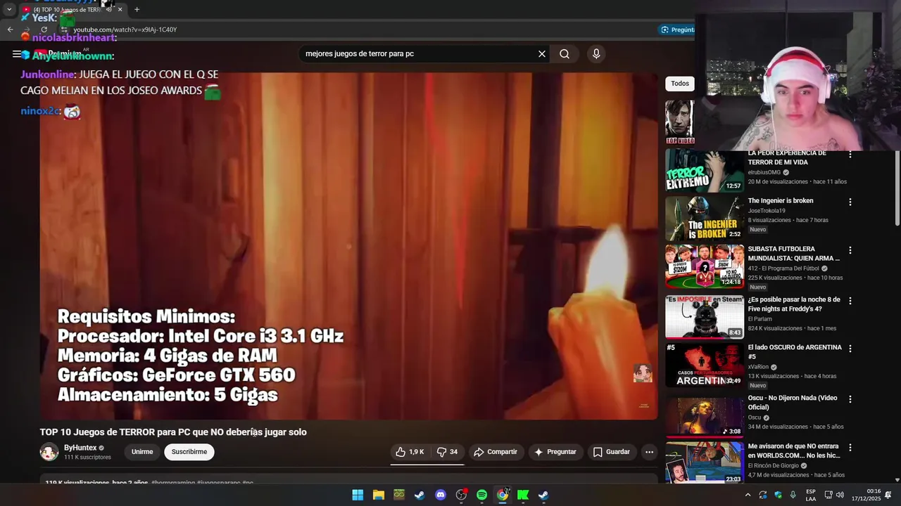
Task: Close the TOP 10 Juegos de TERROR tab
Action: click(x=120, y=9)
